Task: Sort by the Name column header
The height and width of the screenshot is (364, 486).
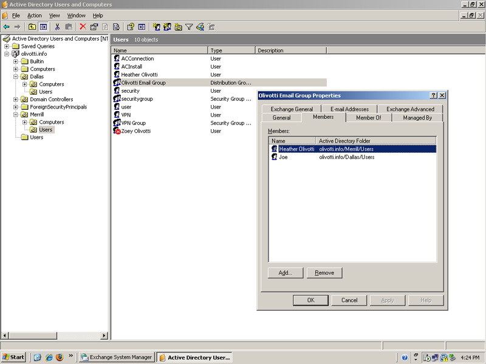Action: click(x=159, y=50)
